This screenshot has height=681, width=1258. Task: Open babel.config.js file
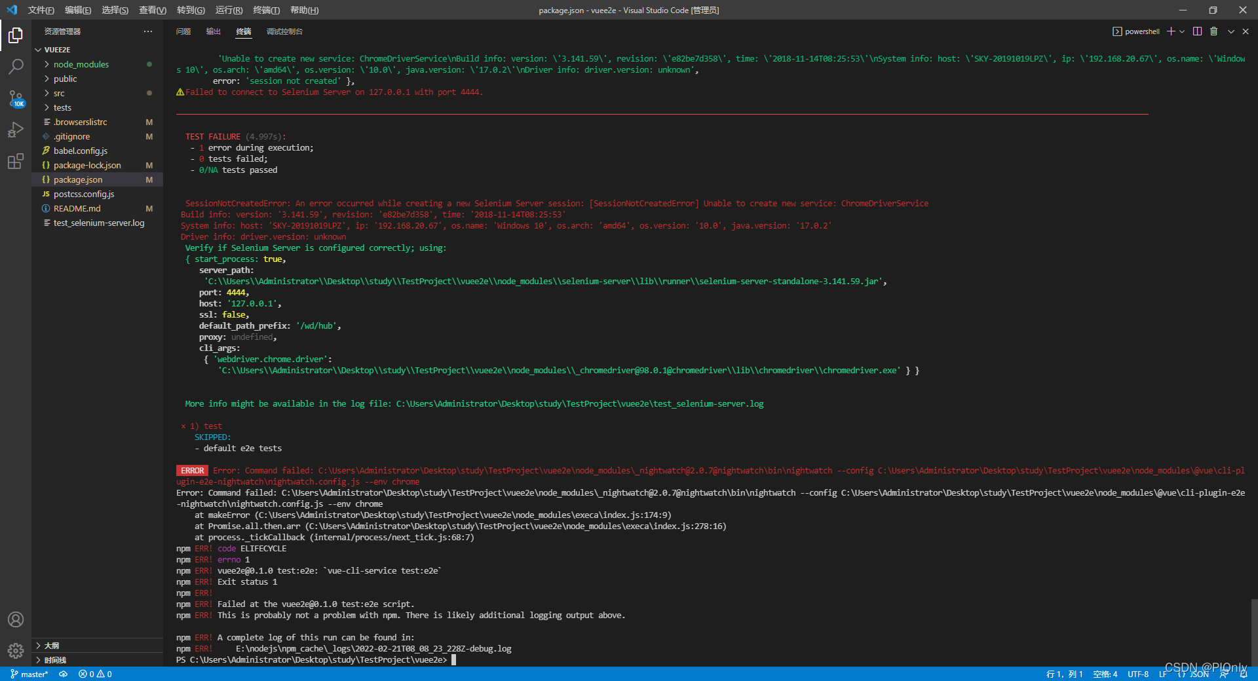click(x=97, y=151)
